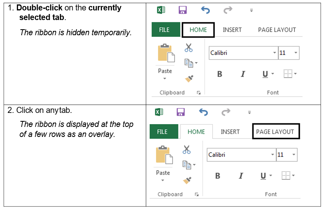Select Format Painter brush in the lower ribbon
Image resolution: width=329 pixels, height=211 pixels.
pos(187,180)
